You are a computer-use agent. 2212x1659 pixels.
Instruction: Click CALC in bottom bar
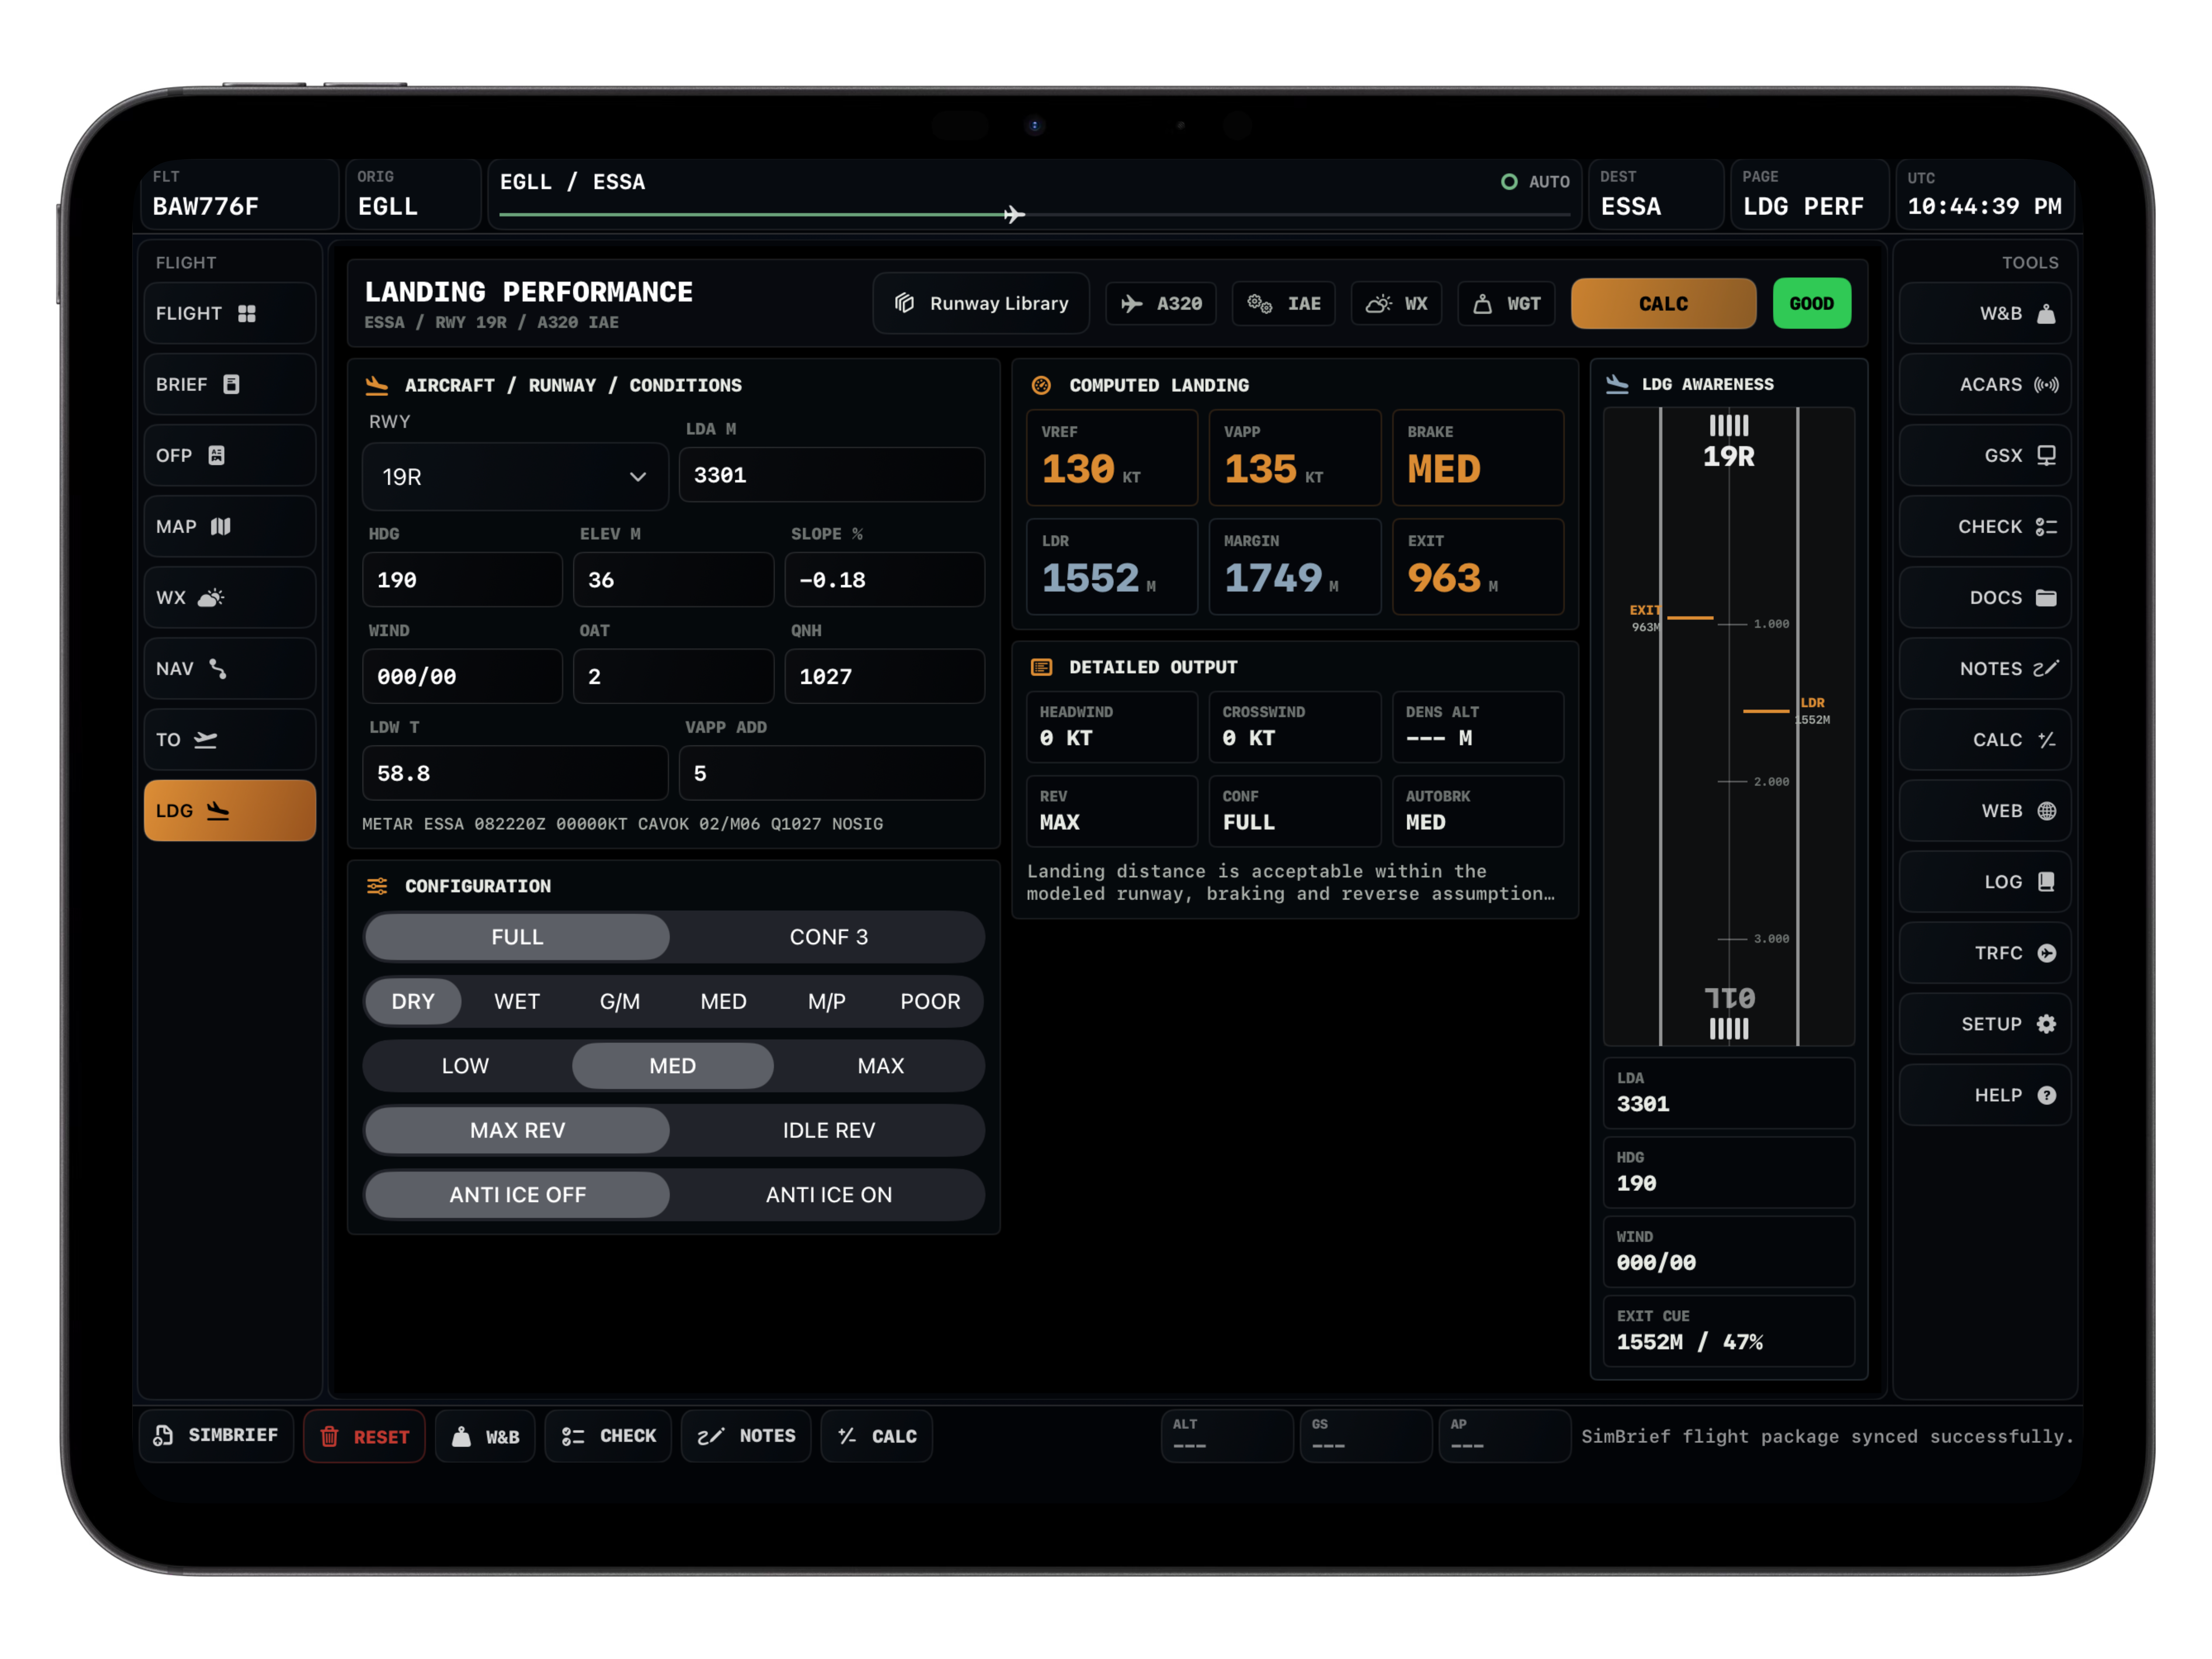point(877,1436)
